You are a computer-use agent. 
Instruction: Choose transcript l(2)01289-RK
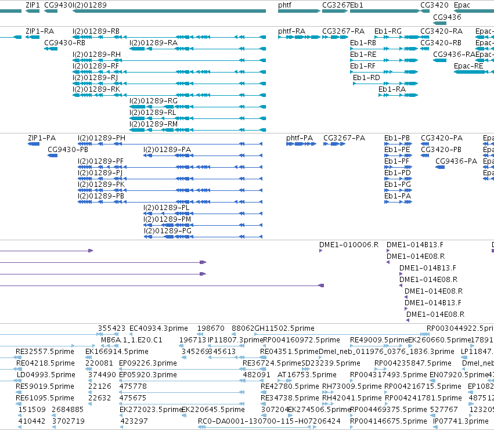pos(96,89)
